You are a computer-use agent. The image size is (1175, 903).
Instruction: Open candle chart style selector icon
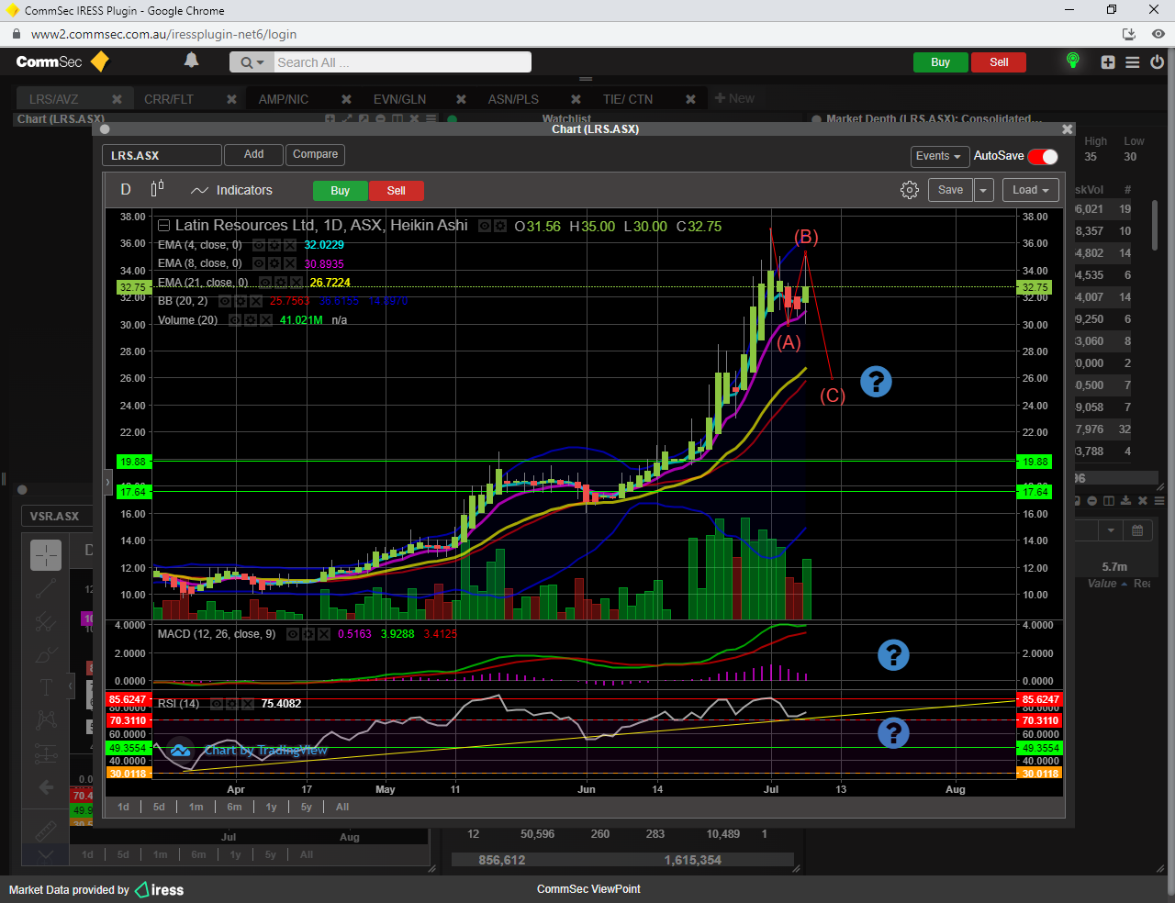(157, 188)
